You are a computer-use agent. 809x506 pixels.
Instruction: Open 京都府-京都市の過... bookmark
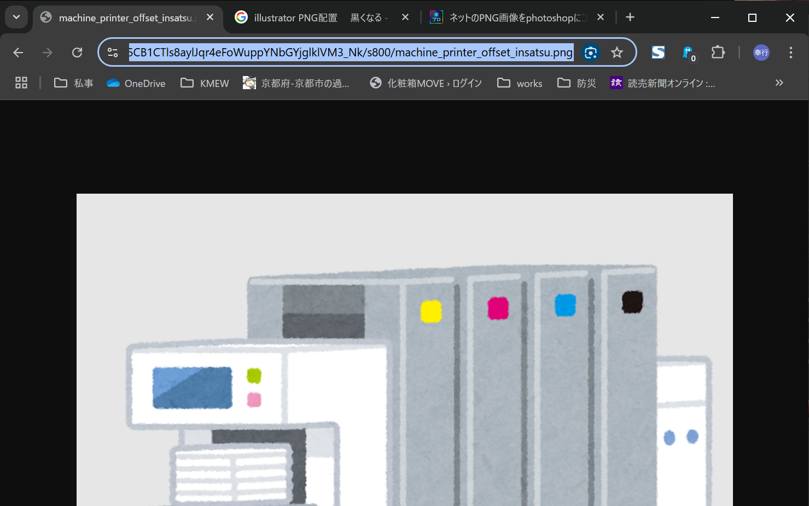tap(296, 83)
